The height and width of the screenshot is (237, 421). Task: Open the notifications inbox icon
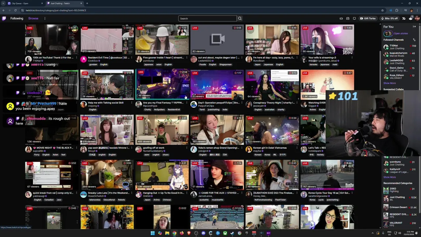348,18
